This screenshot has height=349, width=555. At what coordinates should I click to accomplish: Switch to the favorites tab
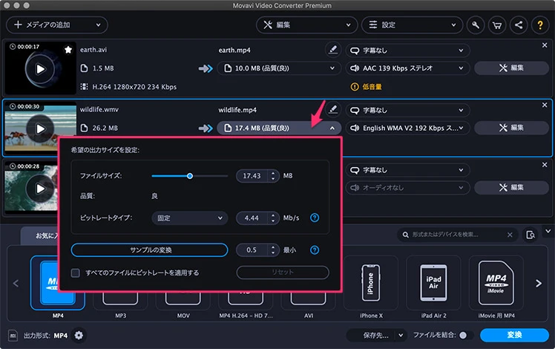41,235
